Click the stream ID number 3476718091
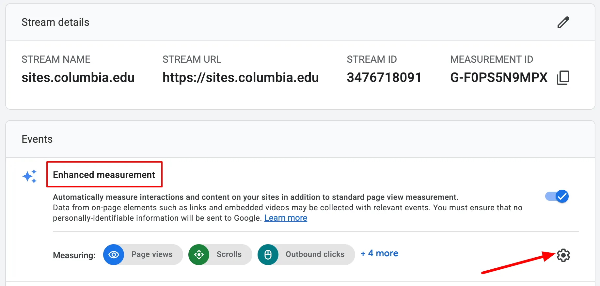The image size is (600, 286). 384,78
